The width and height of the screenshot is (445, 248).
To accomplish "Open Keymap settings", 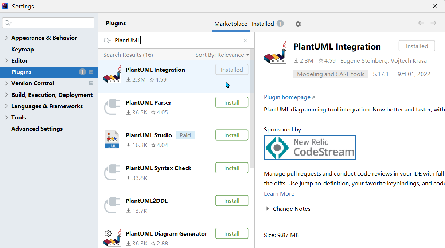I will [x=23, y=50].
